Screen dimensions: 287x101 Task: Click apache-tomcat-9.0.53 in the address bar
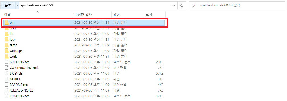tap(37, 5)
